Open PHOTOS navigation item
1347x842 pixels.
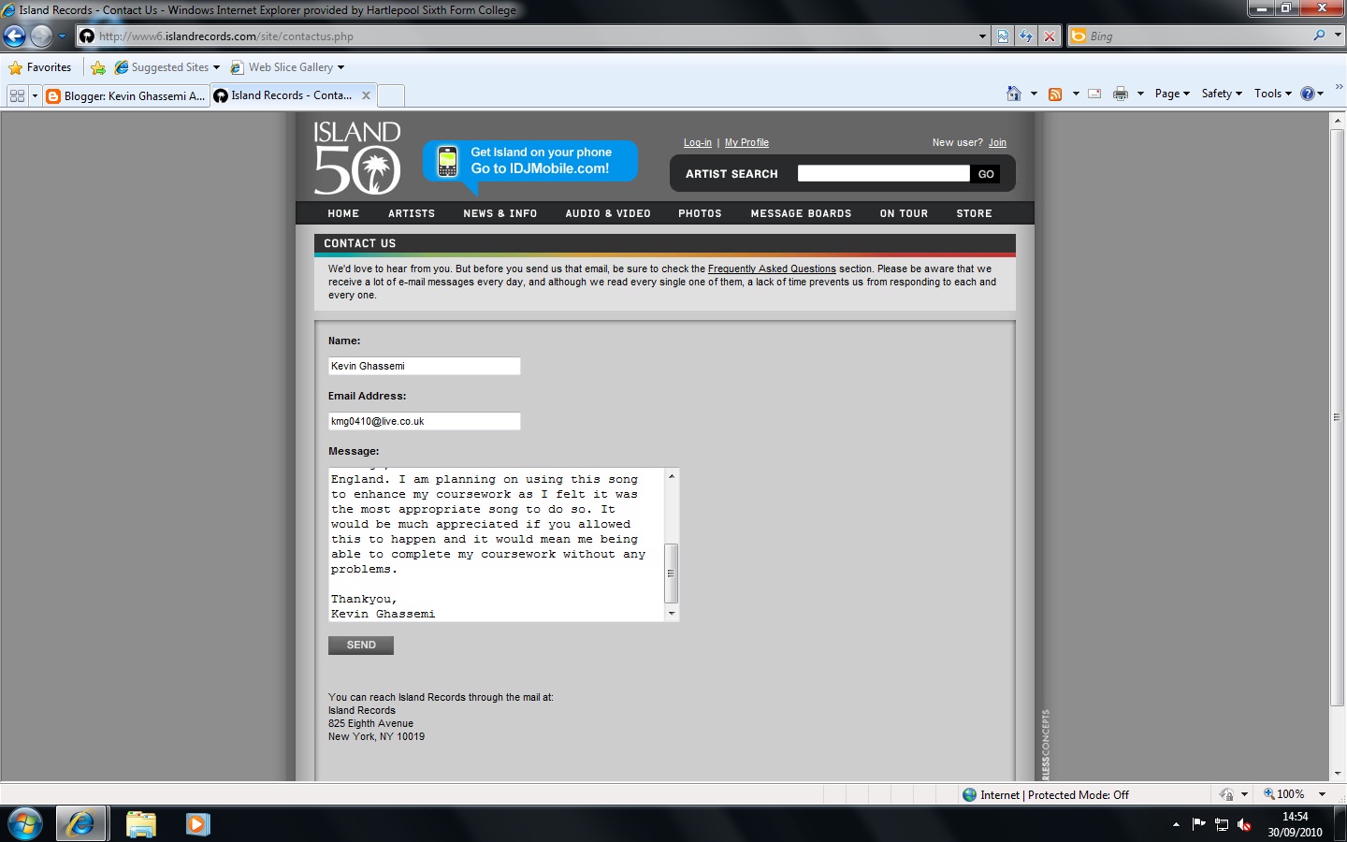point(700,213)
